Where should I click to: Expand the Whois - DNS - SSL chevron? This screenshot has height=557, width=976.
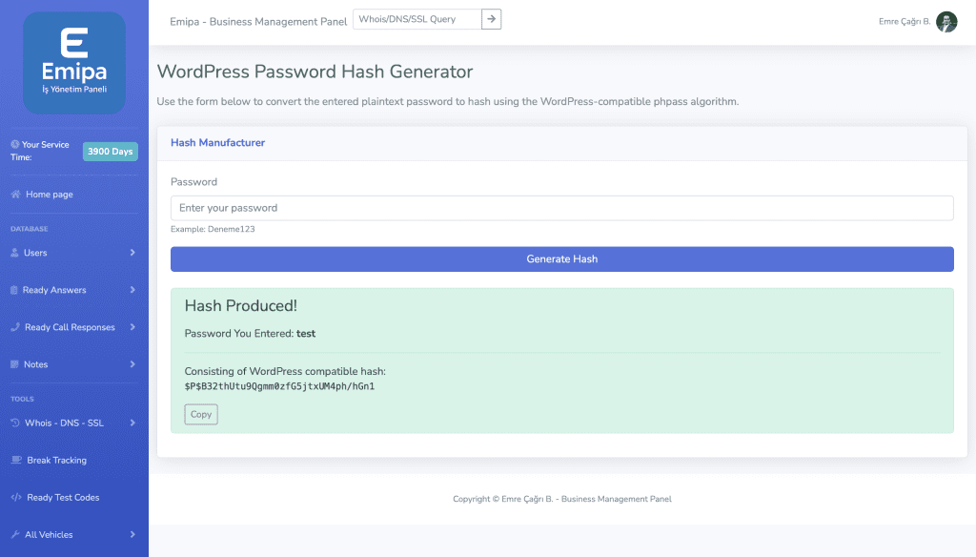pyautogui.click(x=132, y=423)
